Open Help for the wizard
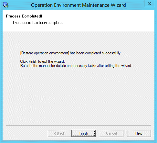157x143 pixels. (139, 133)
